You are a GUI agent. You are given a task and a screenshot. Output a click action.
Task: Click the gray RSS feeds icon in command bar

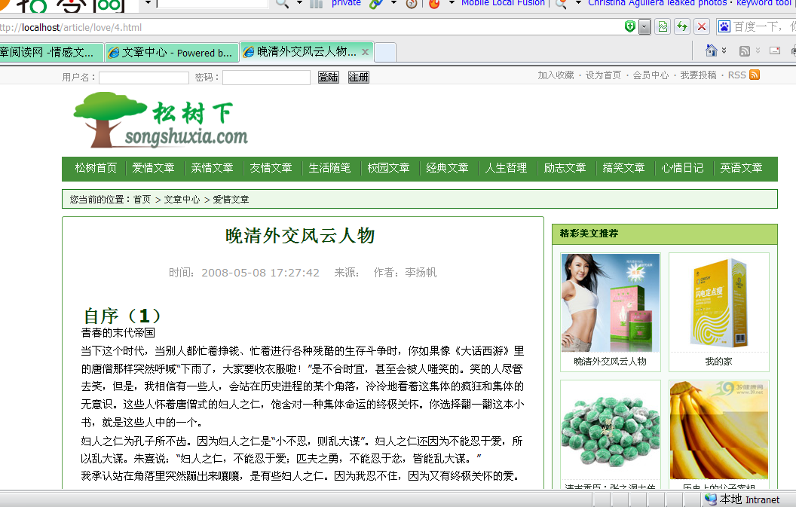pyautogui.click(x=745, y=51)
